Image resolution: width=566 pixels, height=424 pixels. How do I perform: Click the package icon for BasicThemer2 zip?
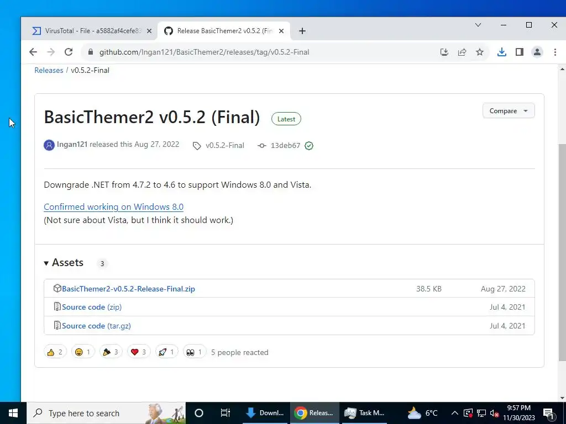pos(57,288)
